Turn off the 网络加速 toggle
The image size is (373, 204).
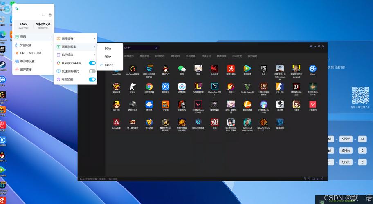coord(92,79)
